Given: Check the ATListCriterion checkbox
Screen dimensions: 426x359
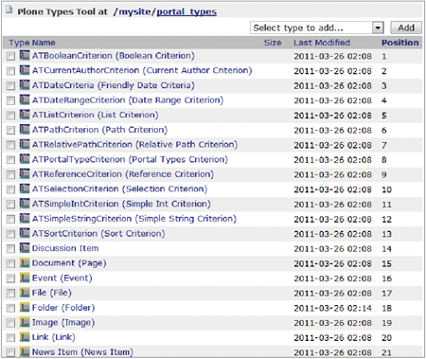Looking at the screenshot, I should click(10, 116).
